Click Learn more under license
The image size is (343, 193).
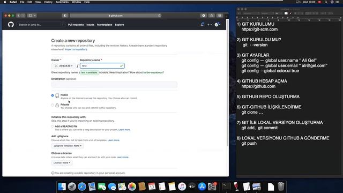[x=123, y=157]
